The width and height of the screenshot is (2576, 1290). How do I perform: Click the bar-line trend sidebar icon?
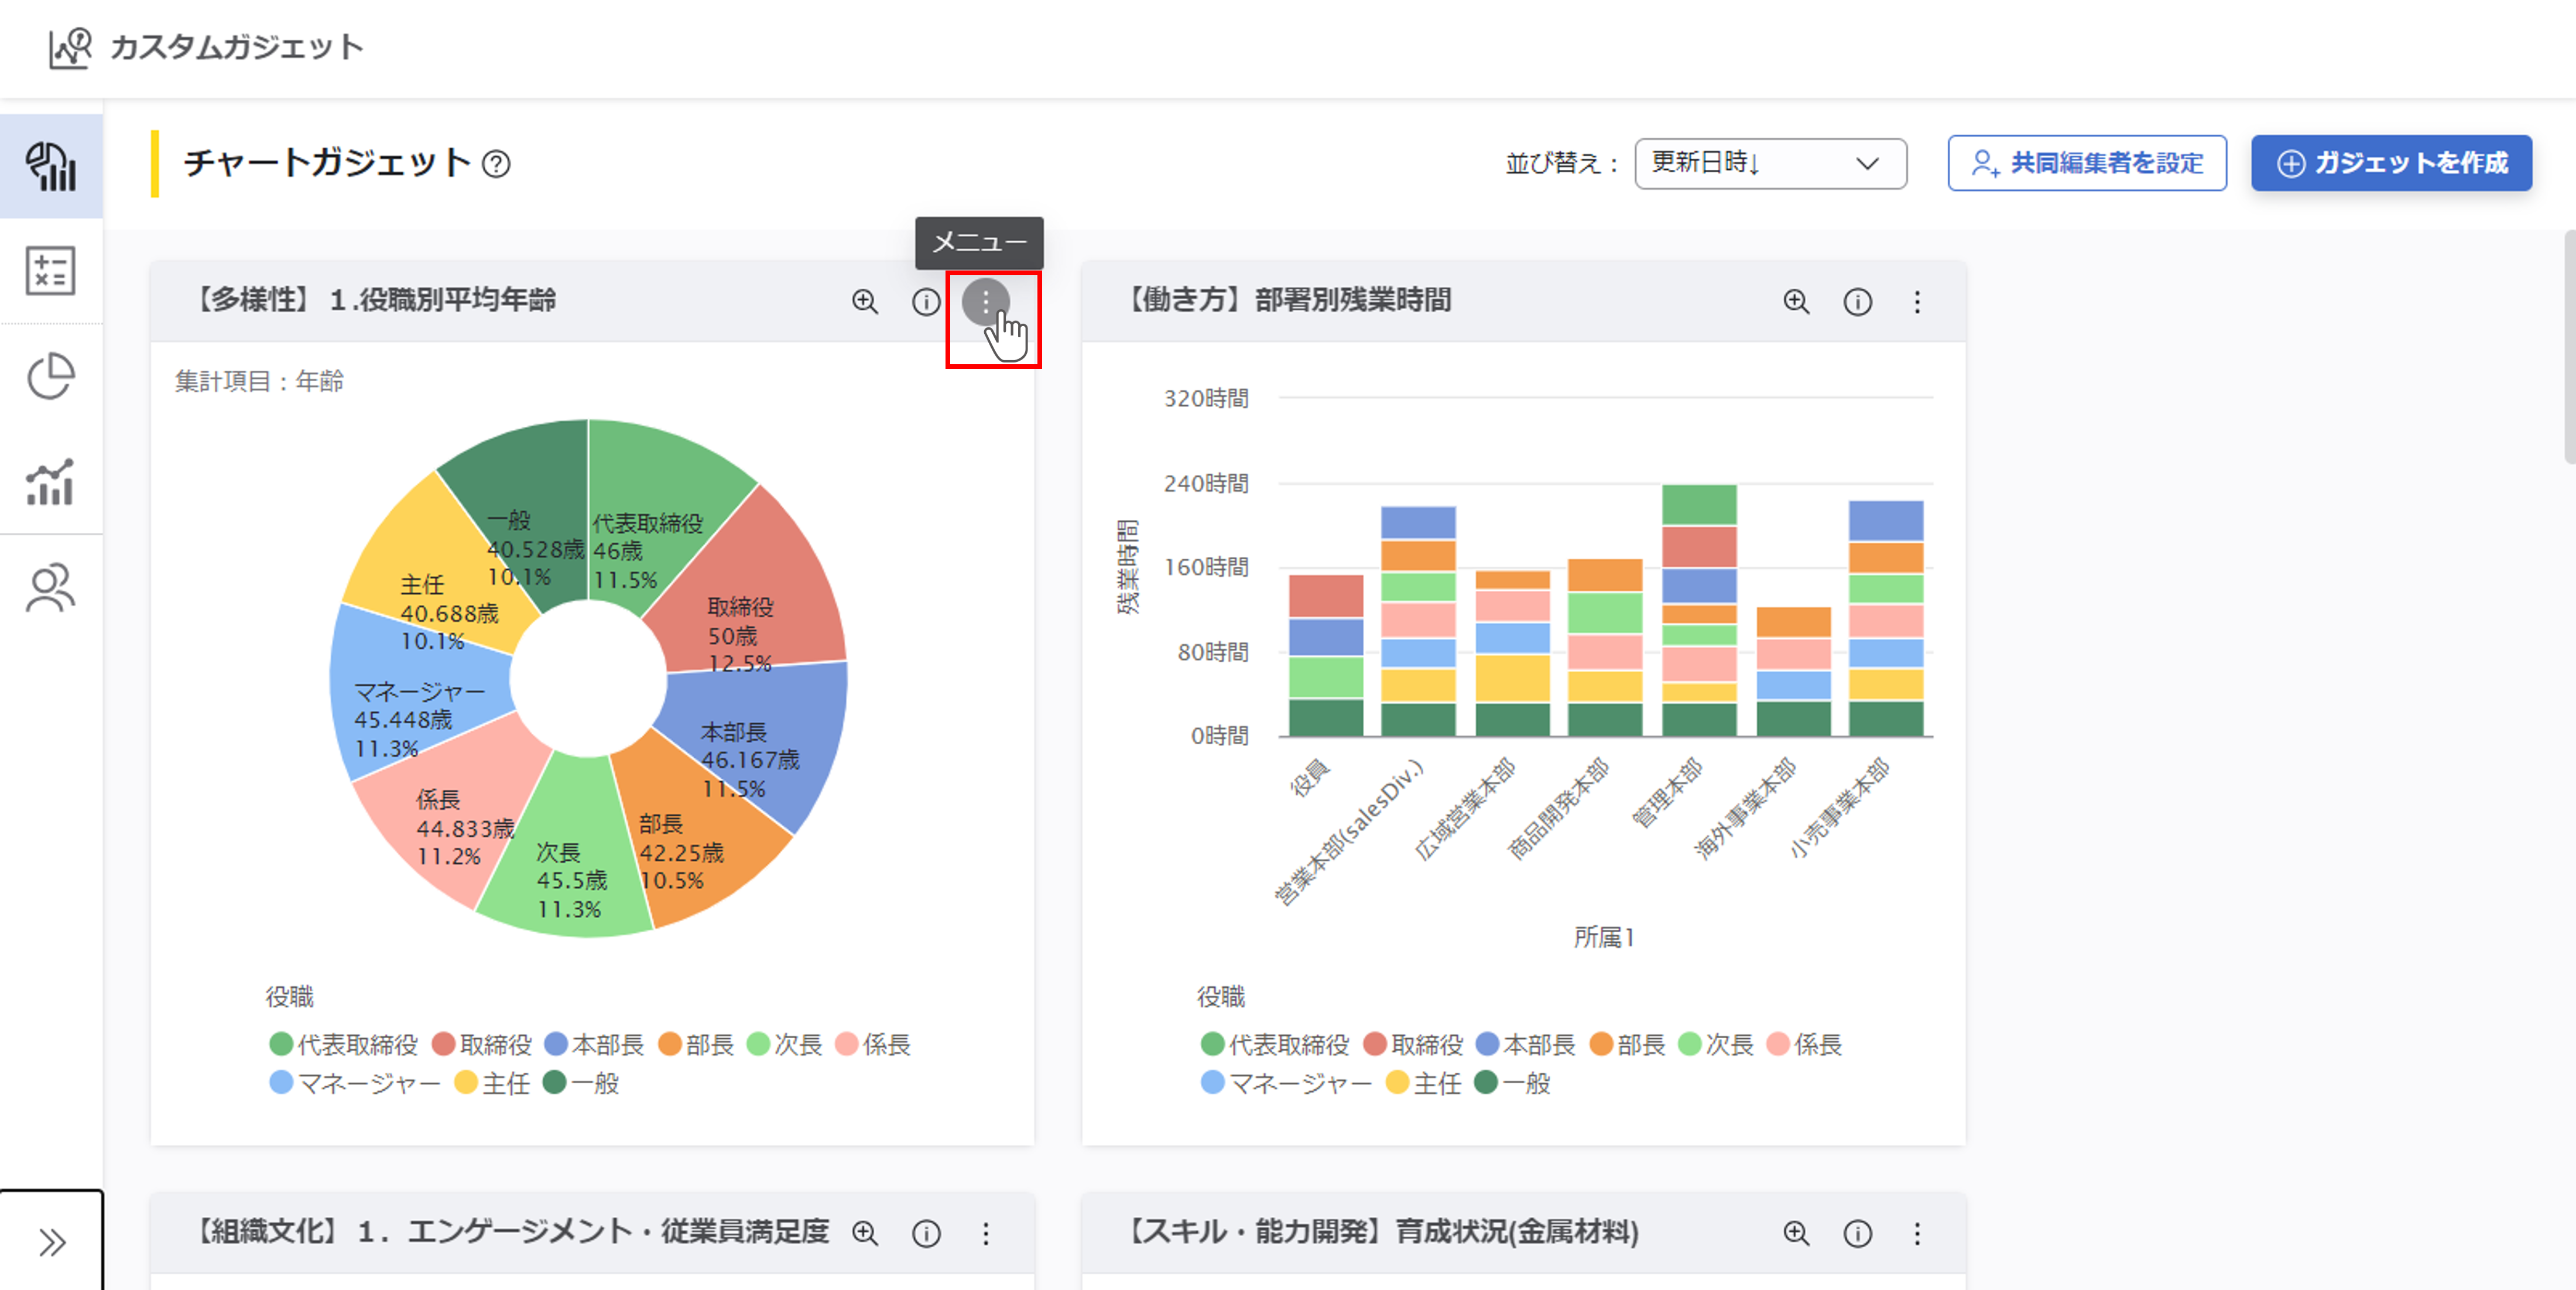(51, 482)
